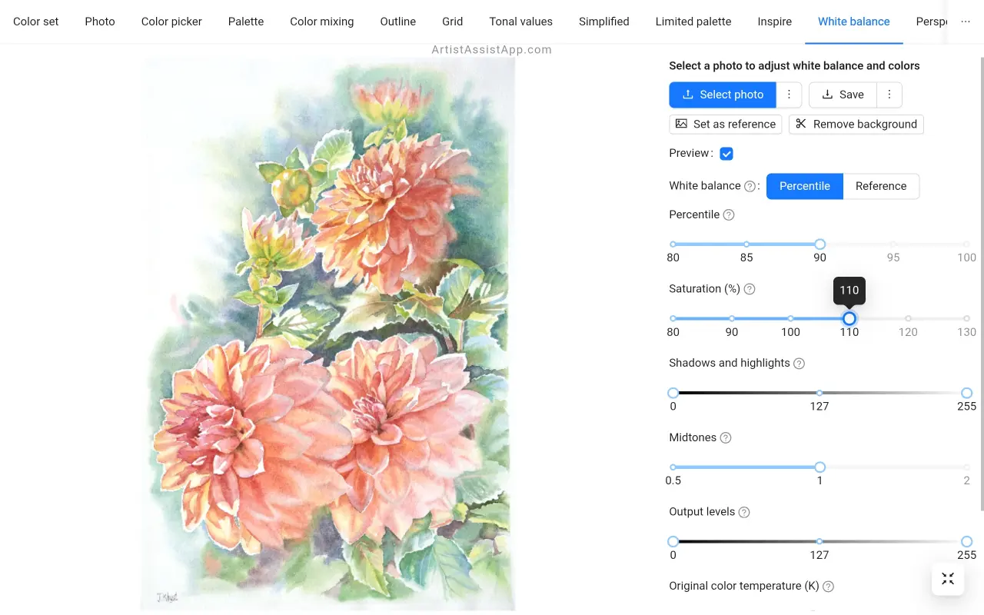Switch to the Color mixing tab

(x=321, y=22)
